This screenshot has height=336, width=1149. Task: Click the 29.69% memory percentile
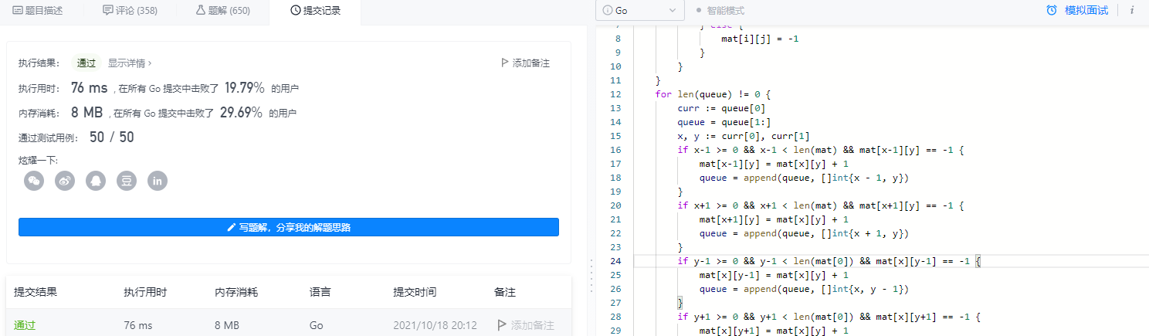(242, 113)
